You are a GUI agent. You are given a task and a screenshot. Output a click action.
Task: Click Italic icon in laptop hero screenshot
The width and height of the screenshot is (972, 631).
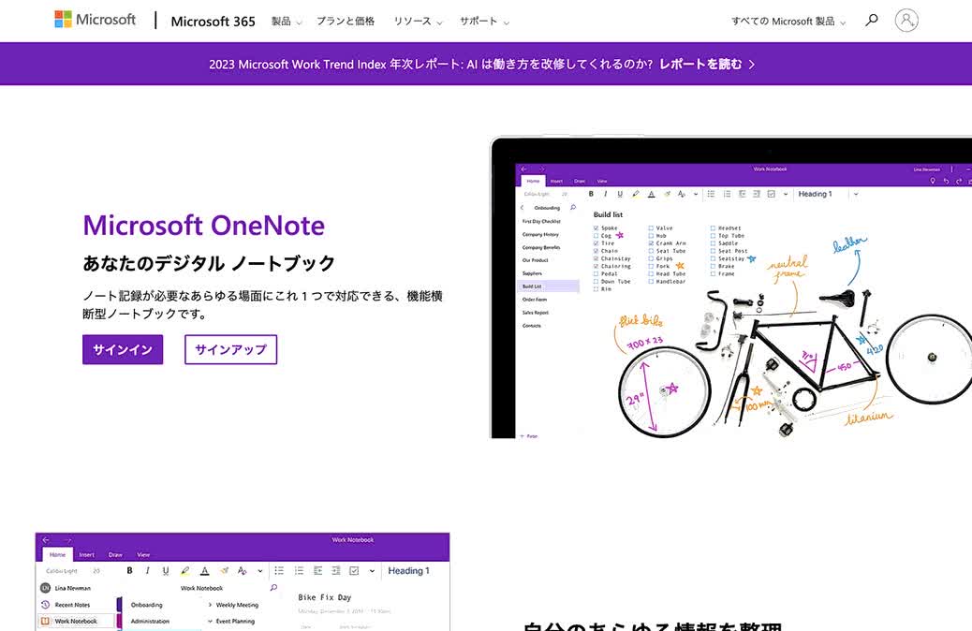point(606,194)
